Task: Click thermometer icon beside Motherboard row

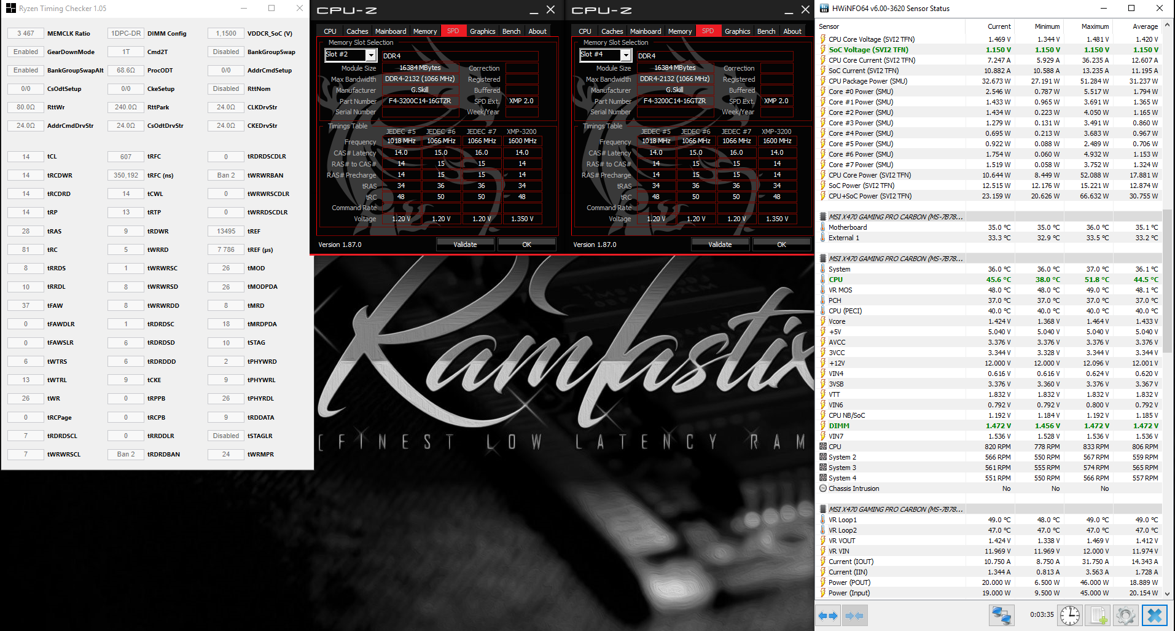Action: [823, 227]
